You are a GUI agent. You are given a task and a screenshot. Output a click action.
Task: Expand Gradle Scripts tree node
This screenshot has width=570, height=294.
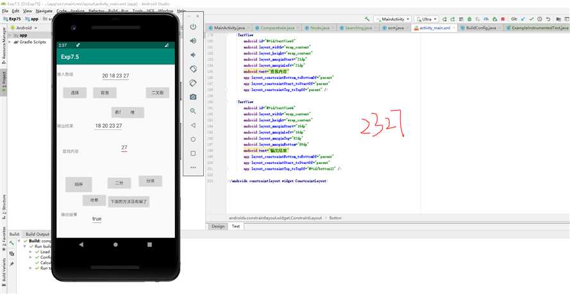tap(10, 42)
